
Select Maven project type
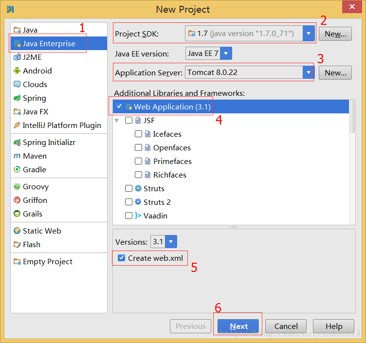(x=59, y=156)
